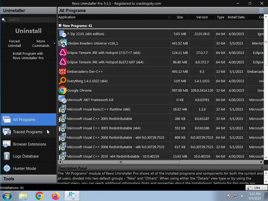The width and height of the screenshot is (268, 201).
Task: Click the search magnifier icon
Action: pos(3,20)
